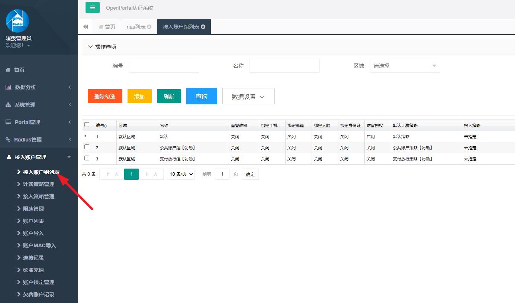Open 续费充值 in the sidebar
Viewport: 515px width, 303px height.
click(33, 270)
